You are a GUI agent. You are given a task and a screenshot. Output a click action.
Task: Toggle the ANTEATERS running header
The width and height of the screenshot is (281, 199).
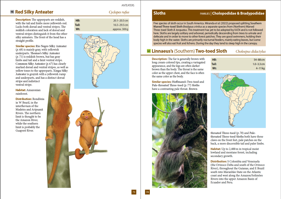point(128,5)
